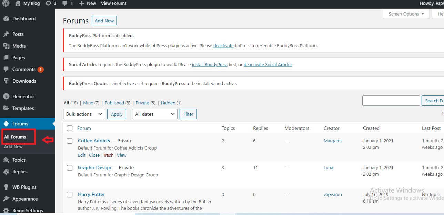Open the Harry Potter forum title
Viewport: 444px width, 215px height.
point(91,194)
